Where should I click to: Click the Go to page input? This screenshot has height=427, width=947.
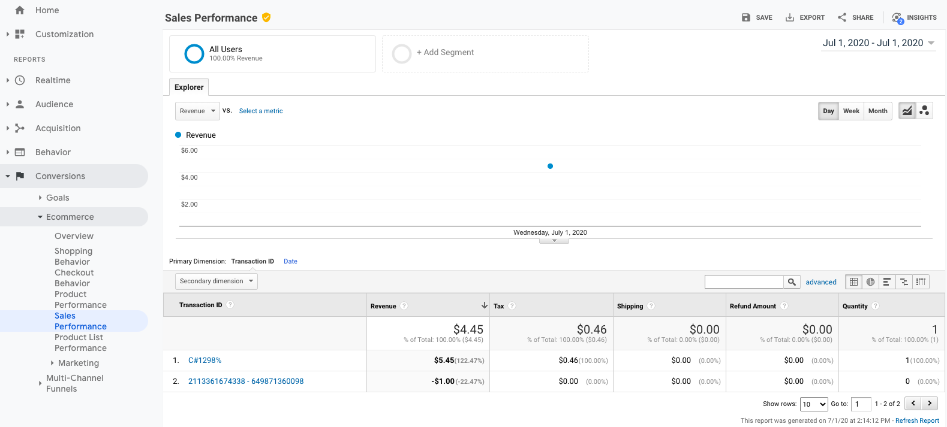click(x=861, y=404)
